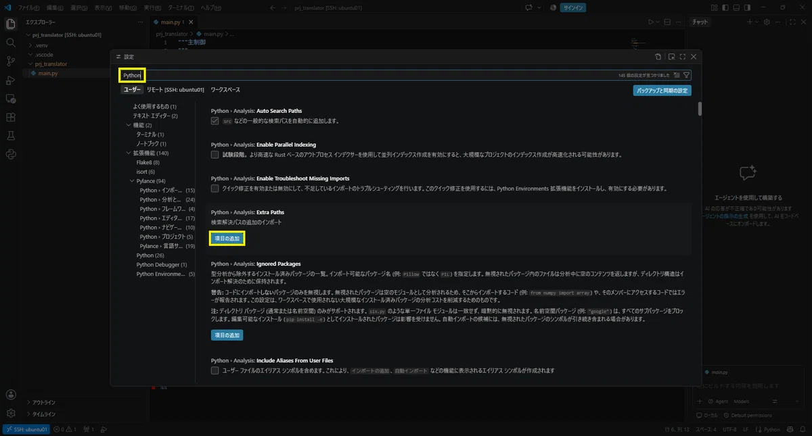Click the settings list vertical scrollbar
The image size is (812, 436).
[x=700, y=110]
